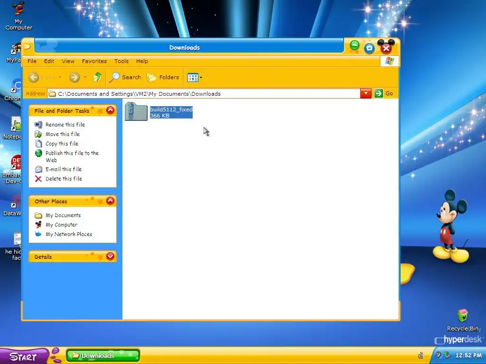This screenshot has height=364, width=486.
Task: Open the View menu
Action: tap(68, 61)
